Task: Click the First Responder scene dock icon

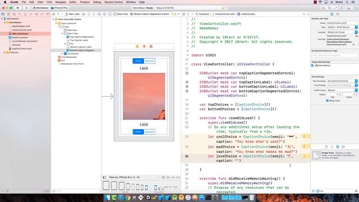Action: 144,46
